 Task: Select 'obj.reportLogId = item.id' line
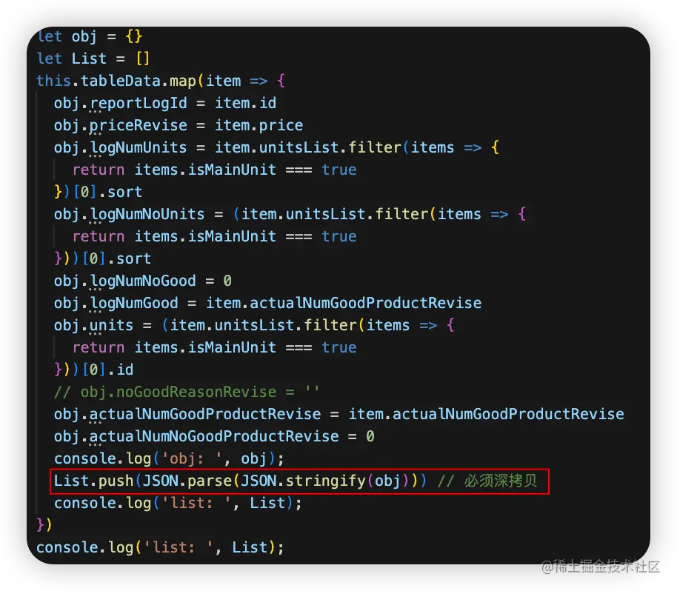click(165, 104)
